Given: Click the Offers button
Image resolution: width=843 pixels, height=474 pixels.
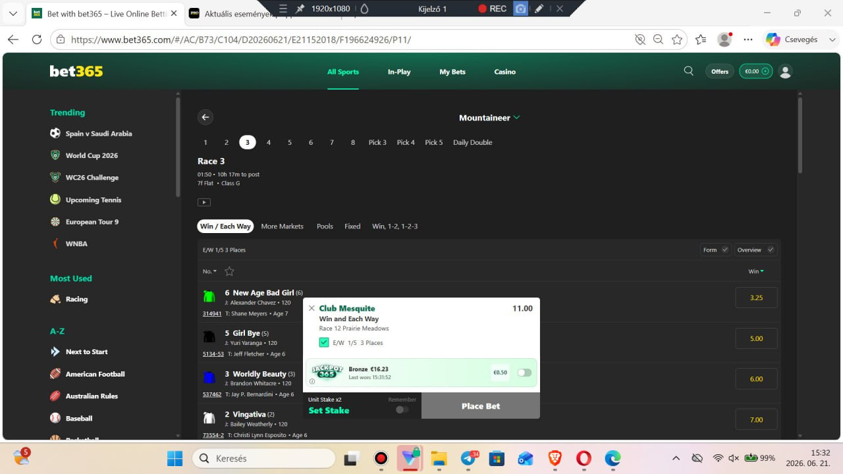Looking at the screenshot, I should (720, 71).
